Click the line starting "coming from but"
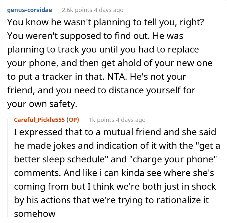Viewport: 227px width, 223px height. click(115, 186)
